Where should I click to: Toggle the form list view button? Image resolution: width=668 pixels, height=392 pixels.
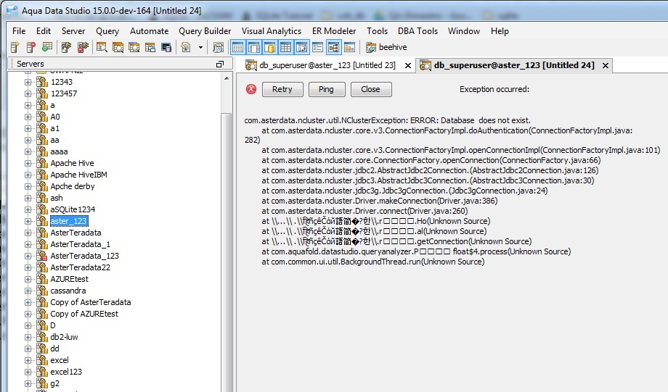(317, 47)
